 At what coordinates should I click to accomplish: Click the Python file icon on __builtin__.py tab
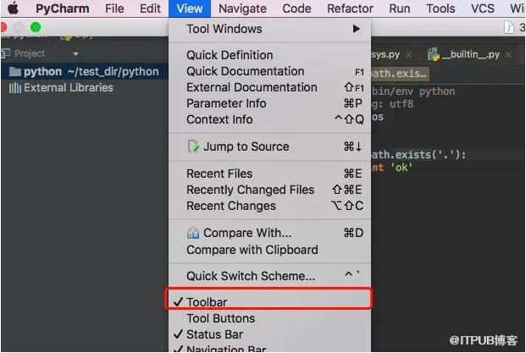[434, 54]
